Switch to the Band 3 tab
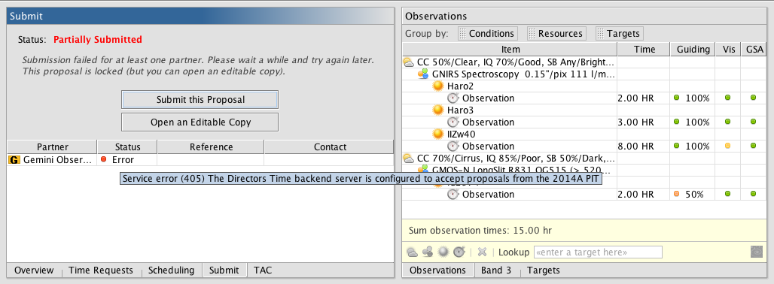This screenshot has width=774, height=284. (x=498, y=270)
